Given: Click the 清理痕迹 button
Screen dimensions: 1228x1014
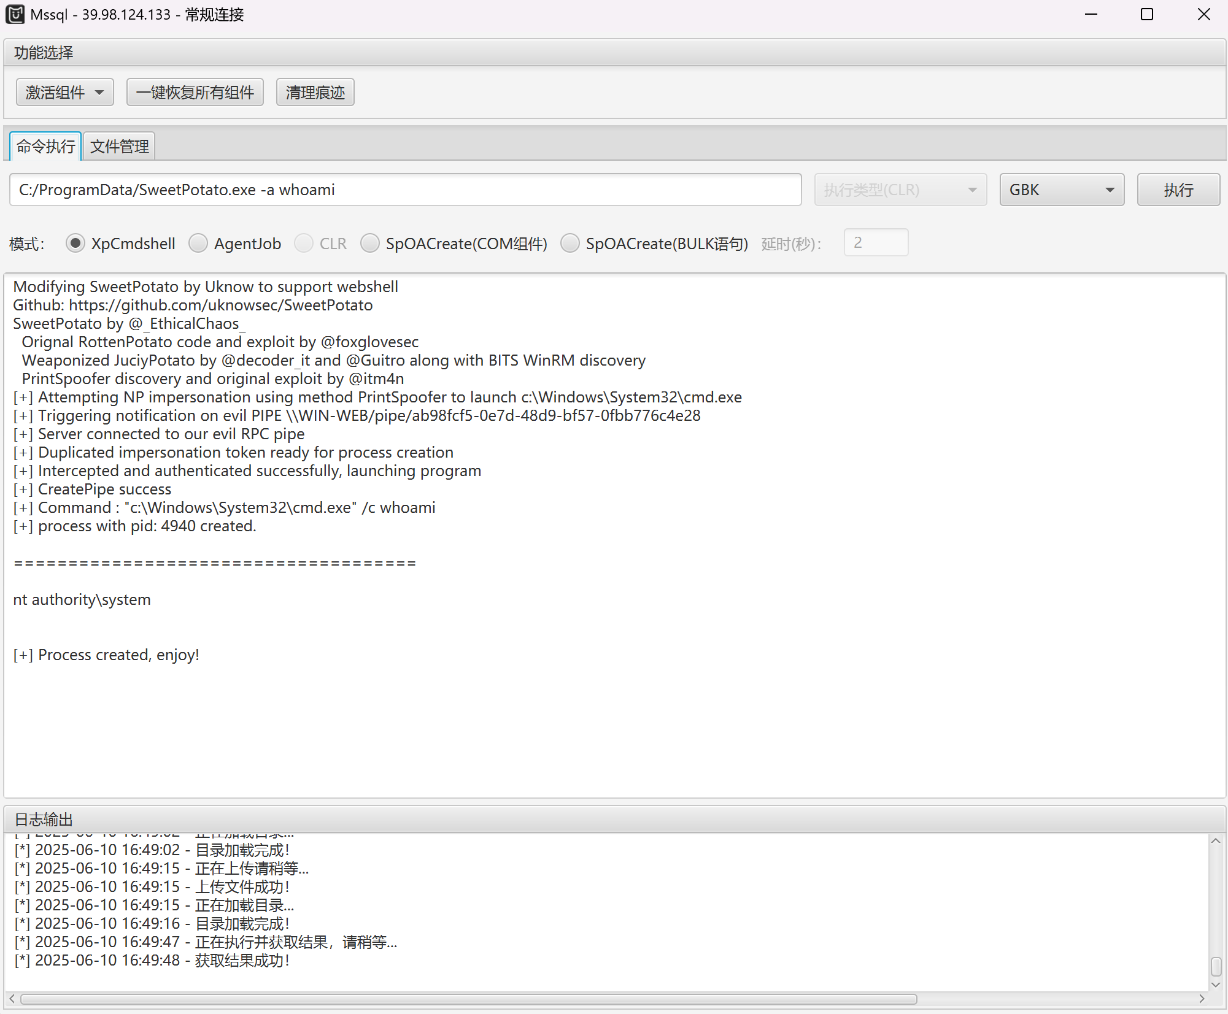Looking at the screenshot, I should point(315,93).
